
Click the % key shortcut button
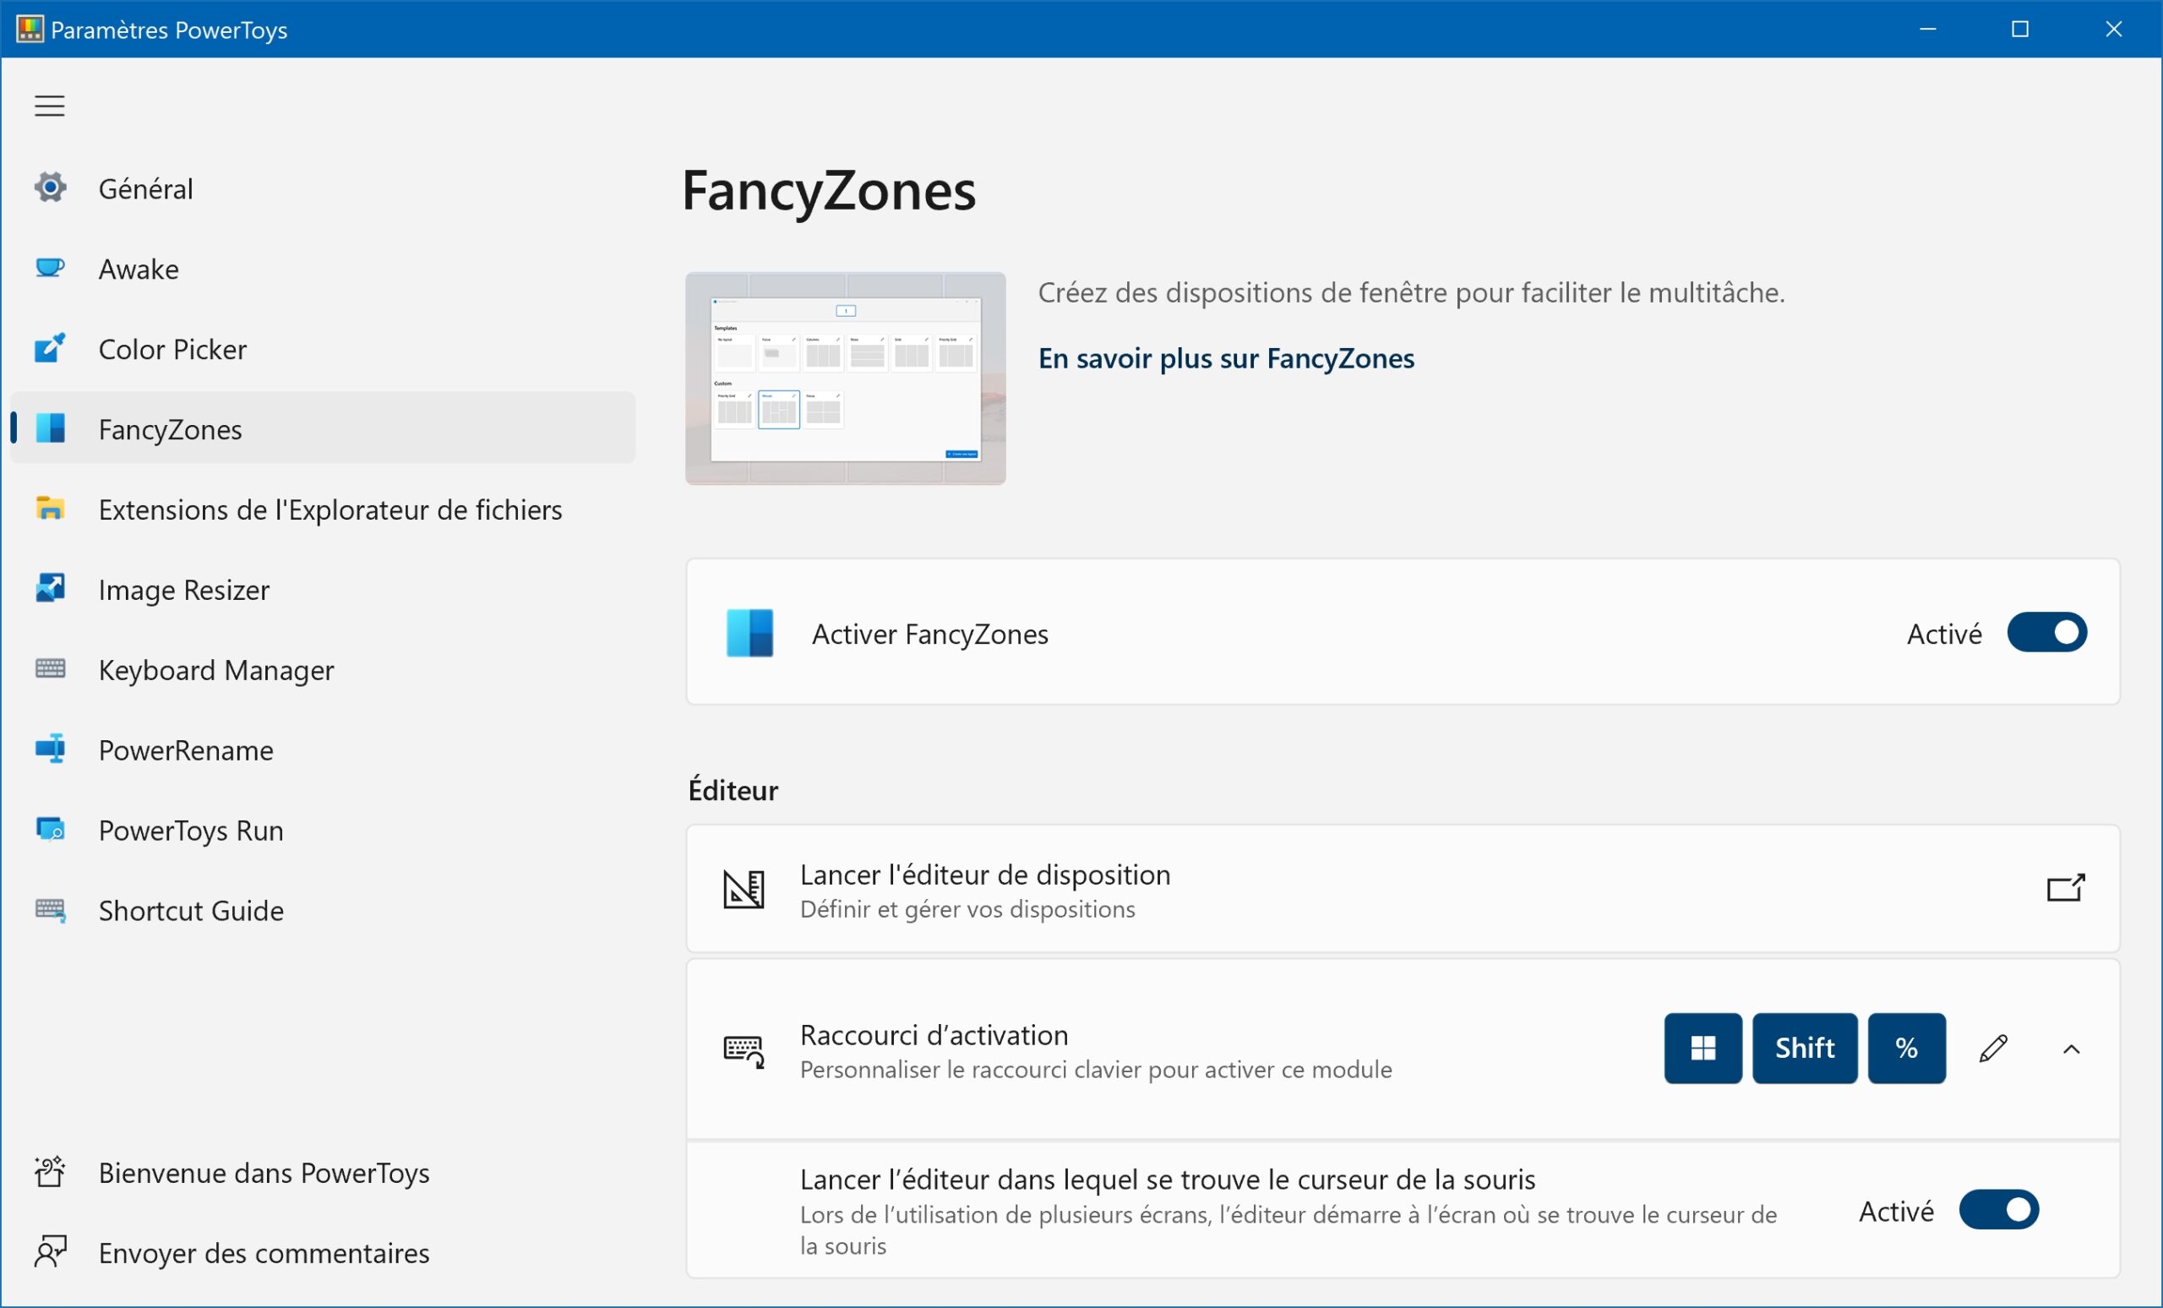click(x=1907, y=1048)
